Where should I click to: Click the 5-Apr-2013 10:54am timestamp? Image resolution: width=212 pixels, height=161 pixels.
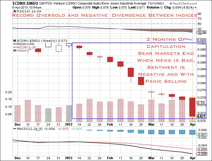tap(27, 8)
